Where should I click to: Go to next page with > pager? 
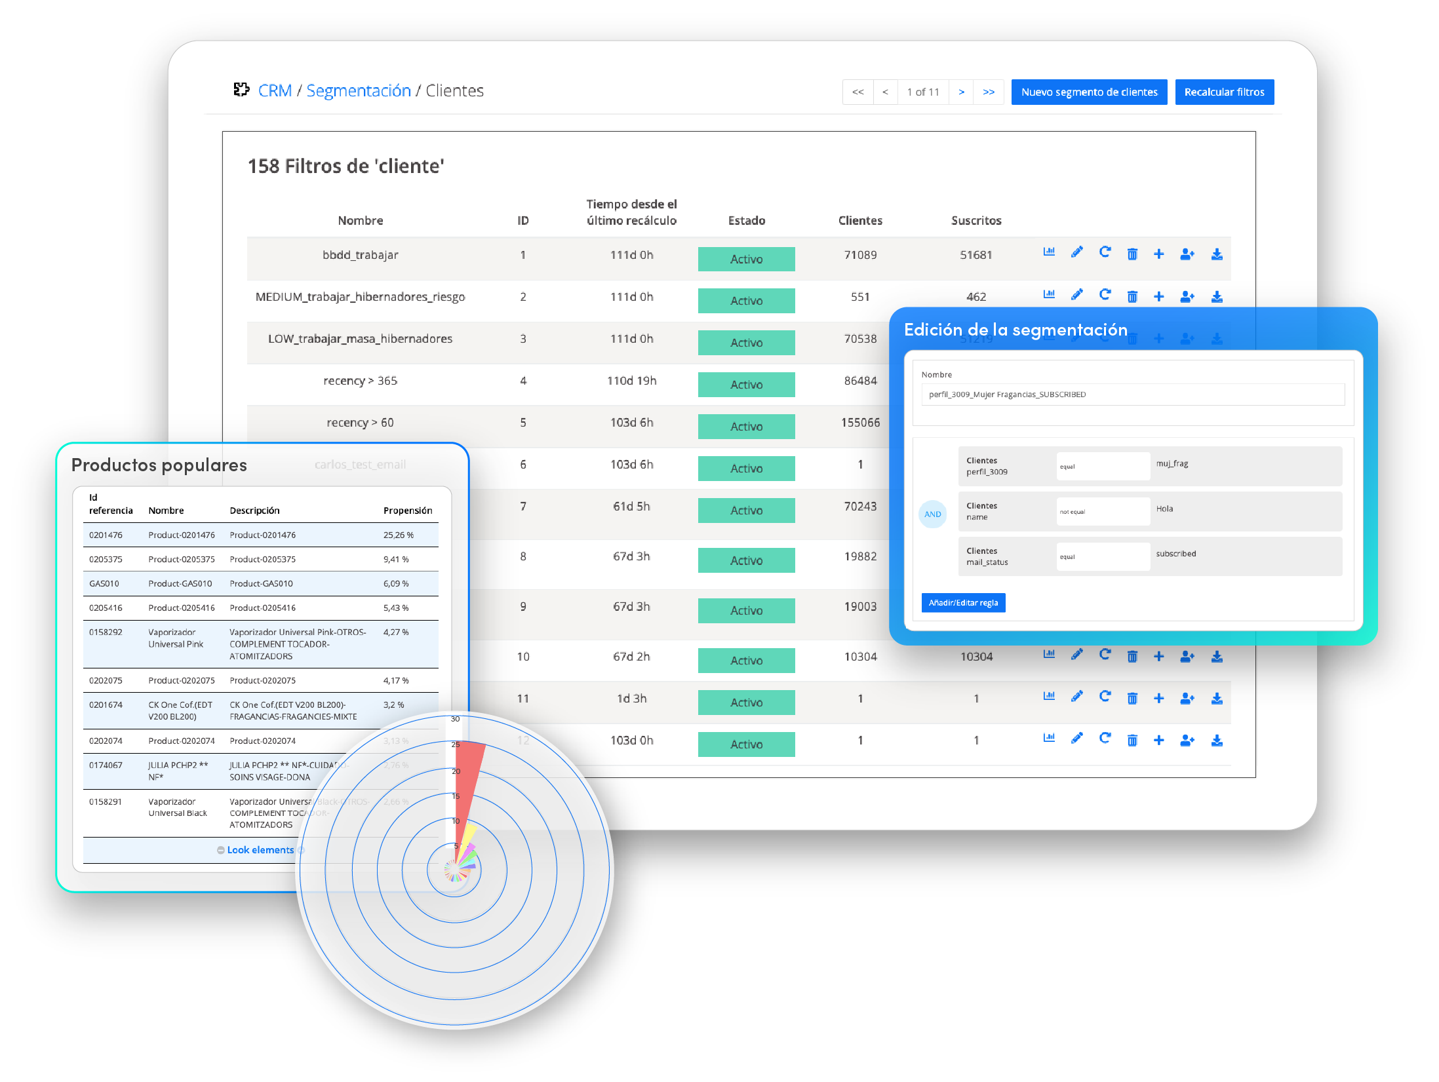(x=961, y=92)
